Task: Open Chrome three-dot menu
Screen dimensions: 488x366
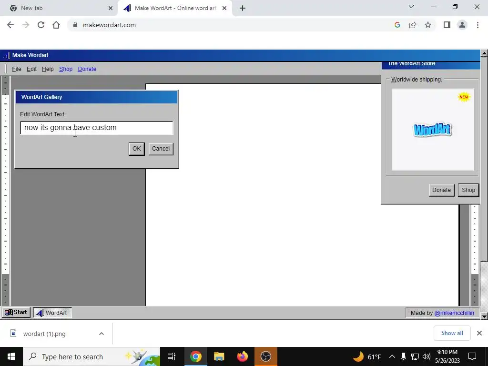Action: point(478,25)
